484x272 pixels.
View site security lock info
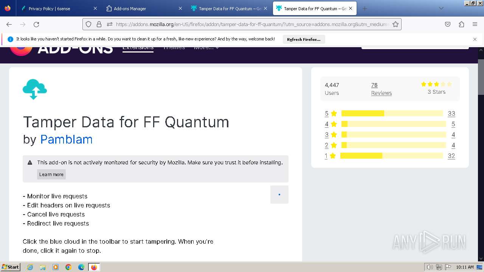point(99,24)
